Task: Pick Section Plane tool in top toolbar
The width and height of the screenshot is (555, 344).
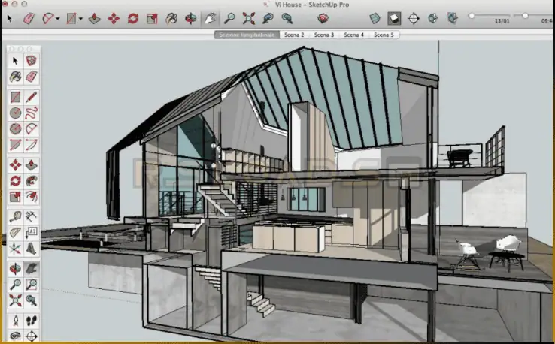Action: coord(414,18)
